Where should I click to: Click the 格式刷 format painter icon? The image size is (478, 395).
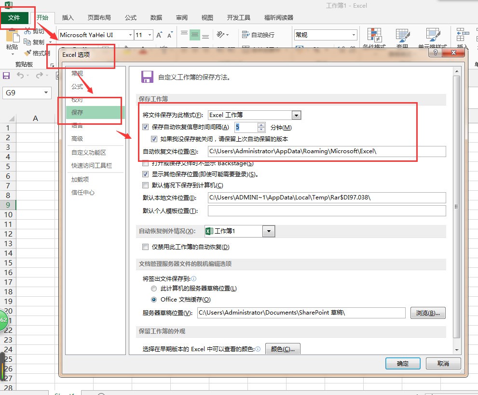click(28, 53)
